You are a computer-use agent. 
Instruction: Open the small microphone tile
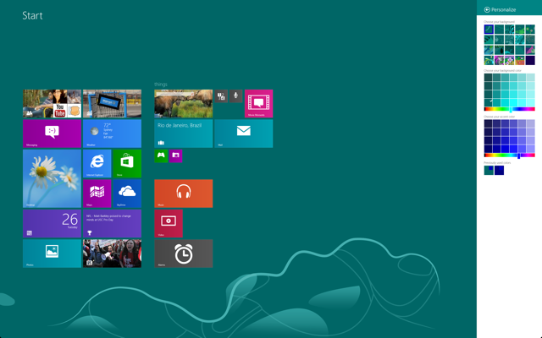[235, 95]
